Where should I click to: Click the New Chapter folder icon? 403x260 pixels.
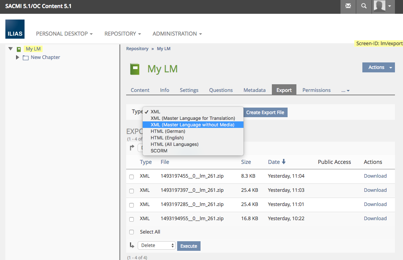pyautogui.click(x=26, y=57)
